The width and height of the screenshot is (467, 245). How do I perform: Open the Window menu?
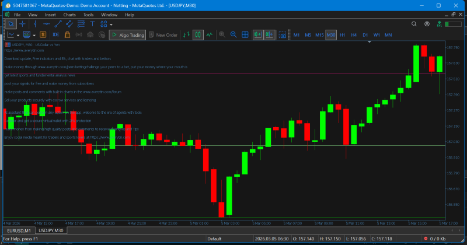pos(109,15)
